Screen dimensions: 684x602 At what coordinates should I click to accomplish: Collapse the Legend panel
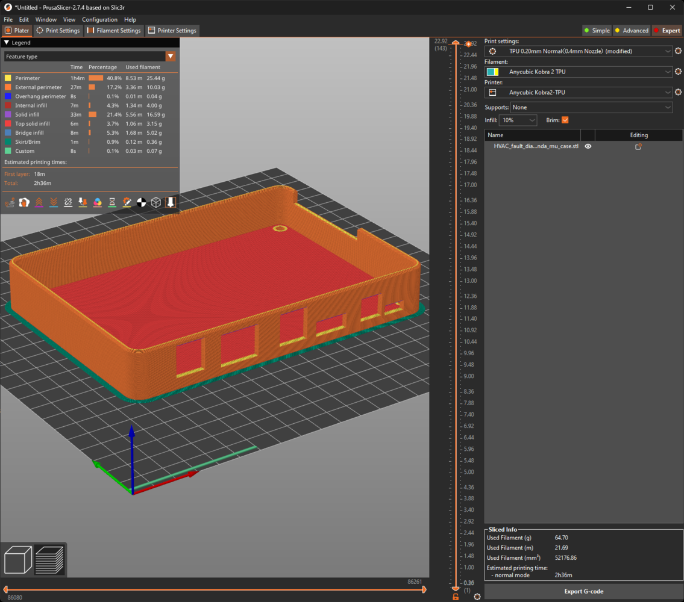[x=7, y=43]
